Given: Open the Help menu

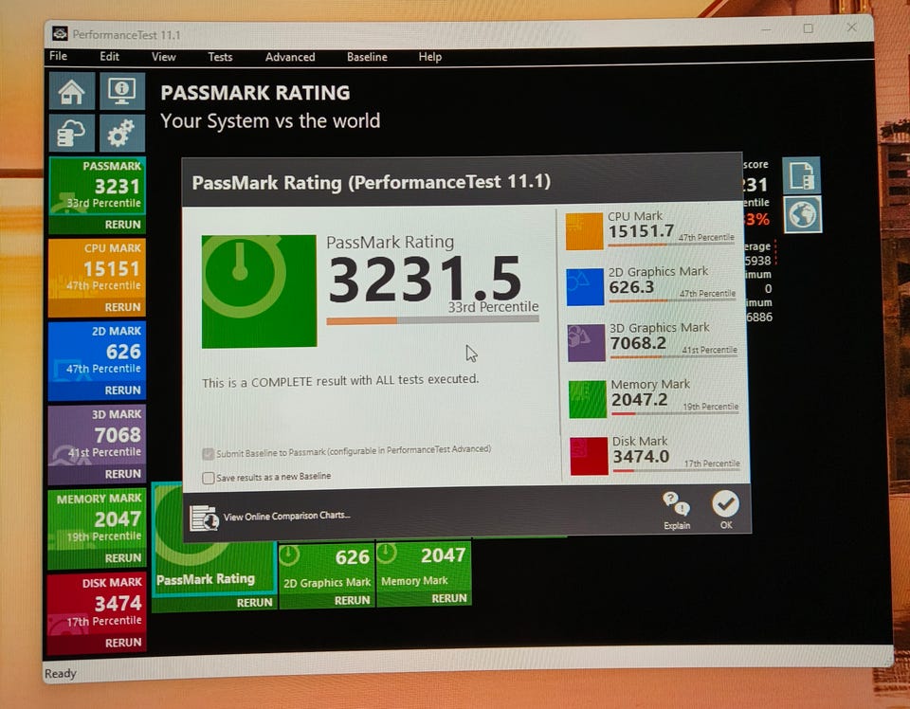Looking at the screenshot, I should [430, 57].
